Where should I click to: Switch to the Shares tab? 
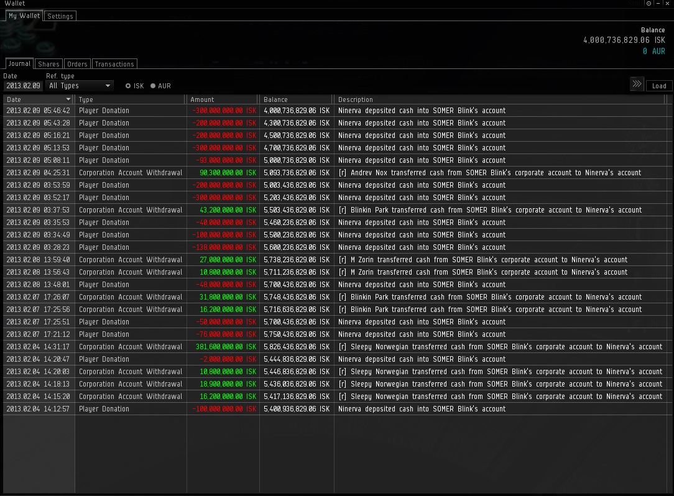[x=48, y=64]
